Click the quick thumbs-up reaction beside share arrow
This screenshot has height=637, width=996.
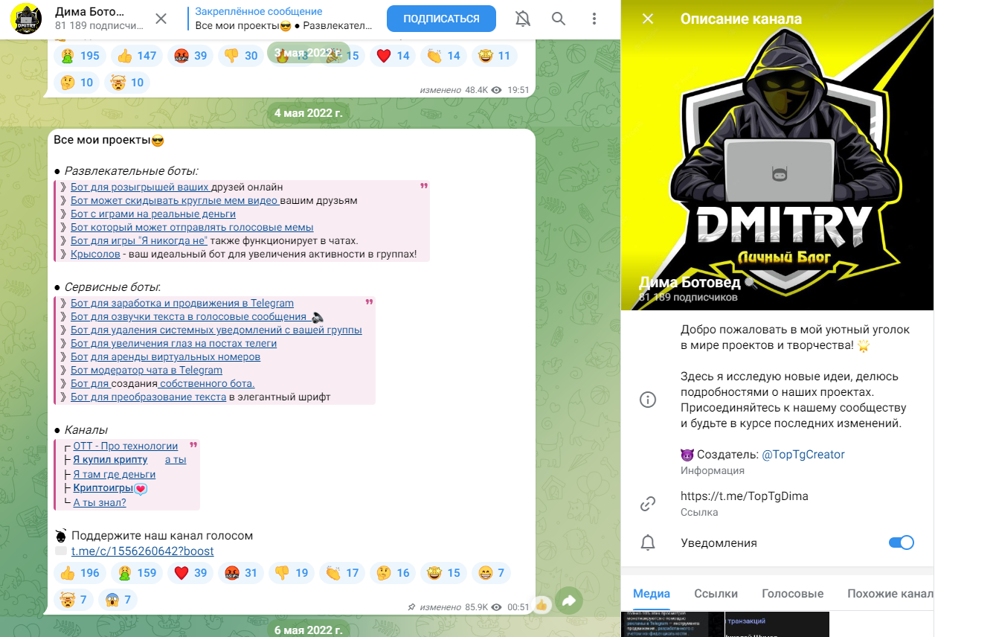click(x=542, y=605)
